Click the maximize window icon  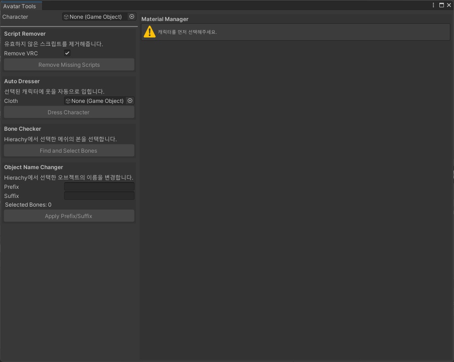(441, 5)
